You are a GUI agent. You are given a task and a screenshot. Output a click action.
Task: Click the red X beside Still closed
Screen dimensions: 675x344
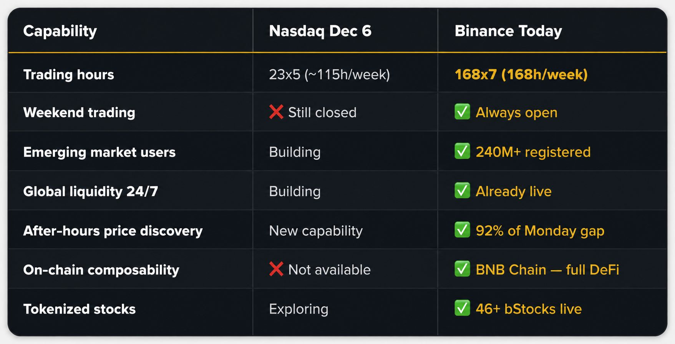click(x=276, y=112)
